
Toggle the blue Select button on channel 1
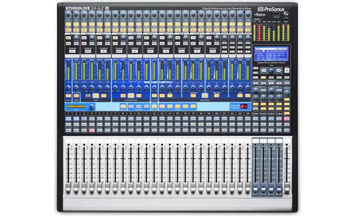pos(68,119)
